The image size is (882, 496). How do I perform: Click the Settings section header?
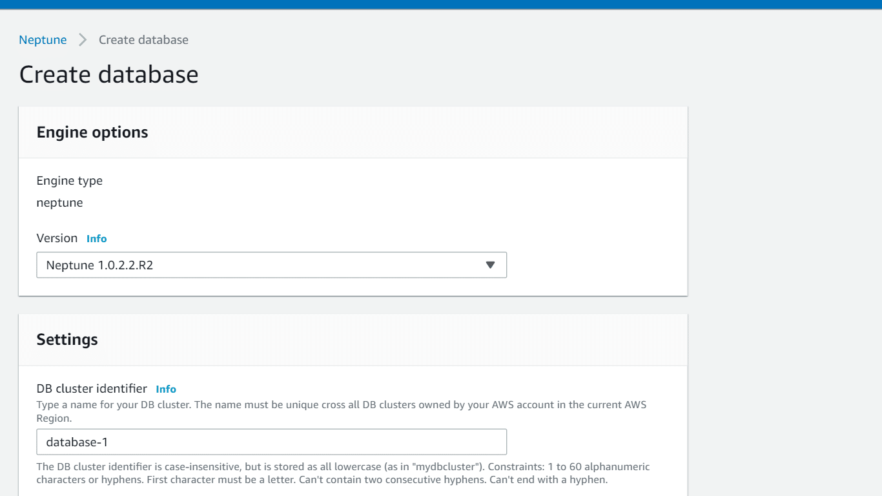pos(67,339)
